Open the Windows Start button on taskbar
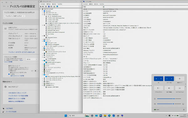Screen dimensions: 188x118 [x=66, y=116]
